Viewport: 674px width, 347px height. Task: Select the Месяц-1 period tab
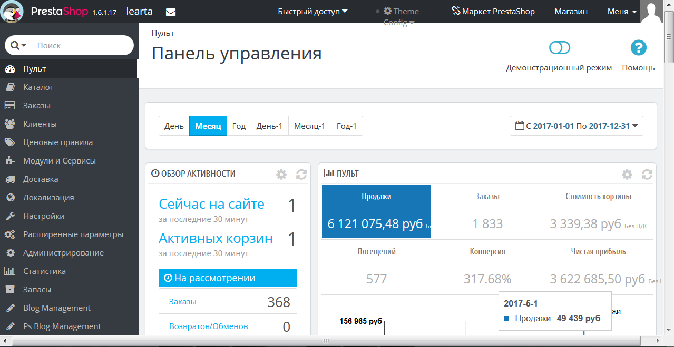point(309,126)
